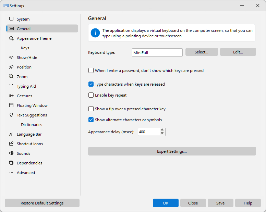This screenshot has width=266, height=212.
Task: Uncheck Show alternate characters or symbols
Action: point(91,120)
